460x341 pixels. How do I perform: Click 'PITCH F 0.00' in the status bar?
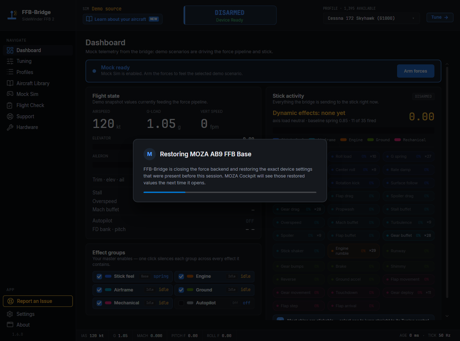[x=184, y=336]
